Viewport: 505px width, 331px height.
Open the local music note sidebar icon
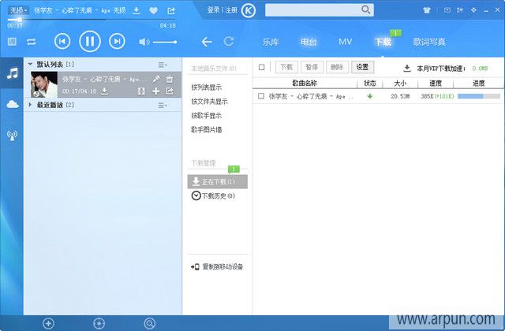click(13, 73)
